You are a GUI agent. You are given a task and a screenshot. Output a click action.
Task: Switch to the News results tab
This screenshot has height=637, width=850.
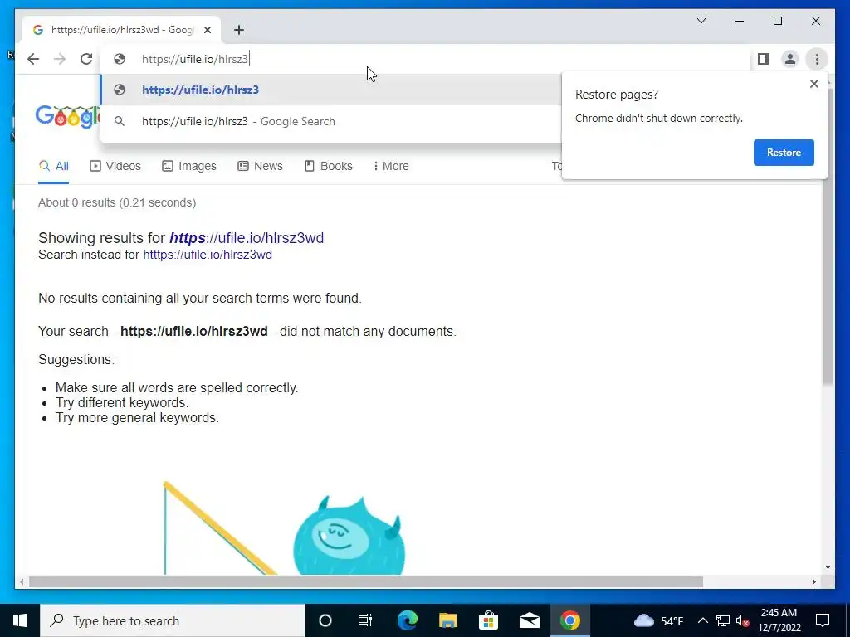pyautogui.click(x=260, y=166)
